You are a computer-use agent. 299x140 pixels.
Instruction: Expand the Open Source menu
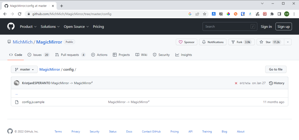[x=76, y=27]
